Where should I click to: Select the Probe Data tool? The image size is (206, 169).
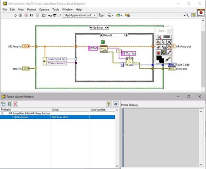tap(164, 52)
